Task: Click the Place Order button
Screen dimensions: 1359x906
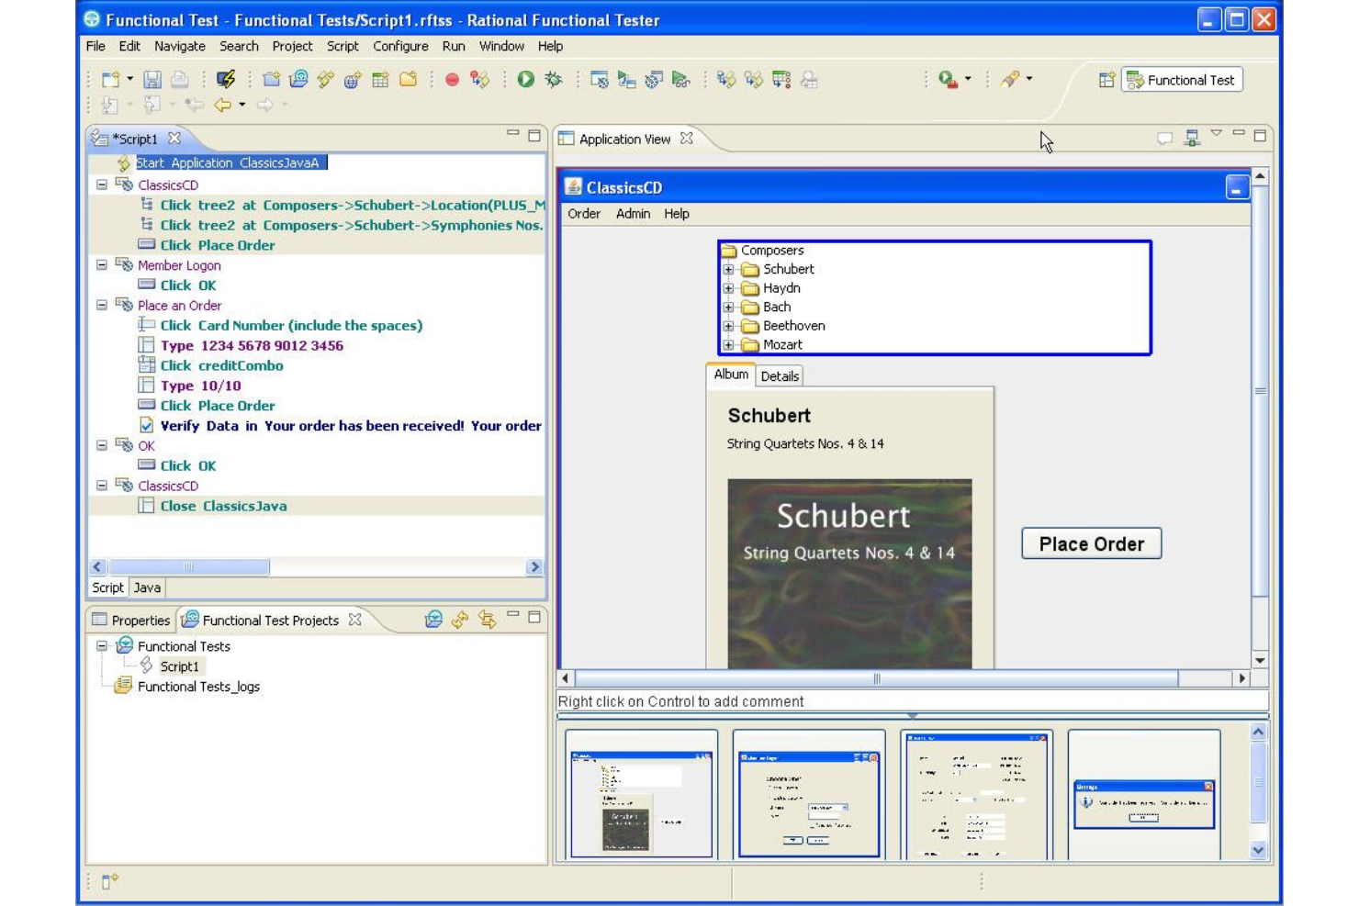Action: coord(1091,543)
